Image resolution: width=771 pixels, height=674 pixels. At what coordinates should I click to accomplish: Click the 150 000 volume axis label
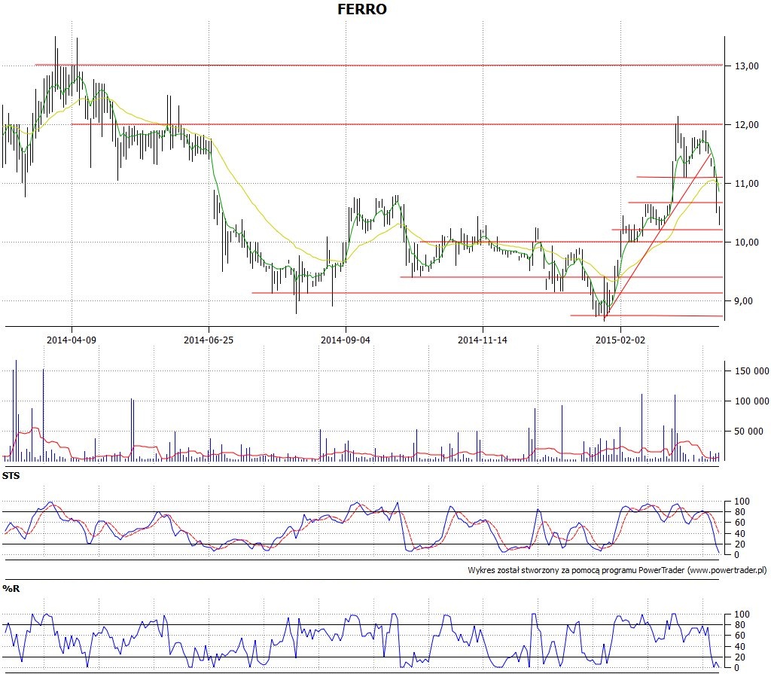click(x=752, y=371)
